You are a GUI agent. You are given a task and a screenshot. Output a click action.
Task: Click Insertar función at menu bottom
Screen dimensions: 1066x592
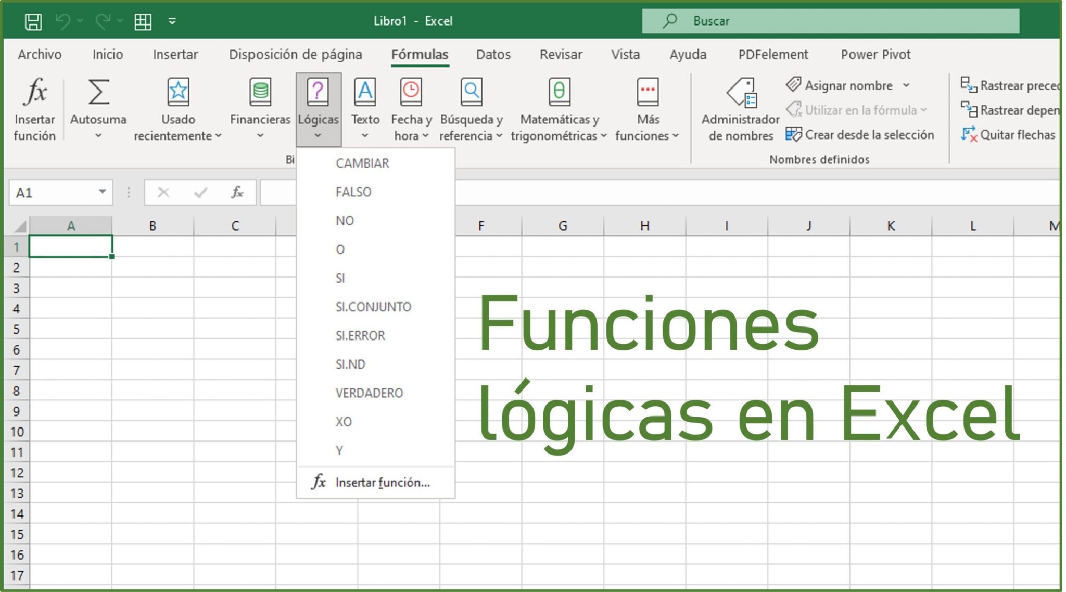click(x=382, y=482)
